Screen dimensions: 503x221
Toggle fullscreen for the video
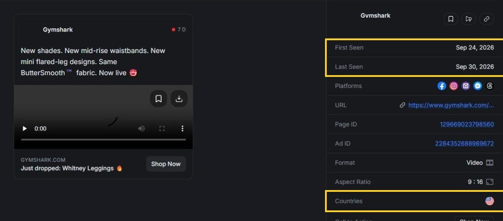162,129
